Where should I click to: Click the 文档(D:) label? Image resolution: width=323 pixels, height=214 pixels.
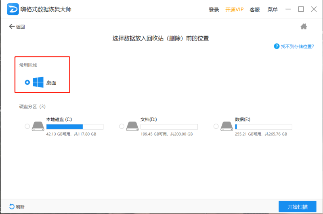pyautogui.click(x=149, y=120)
